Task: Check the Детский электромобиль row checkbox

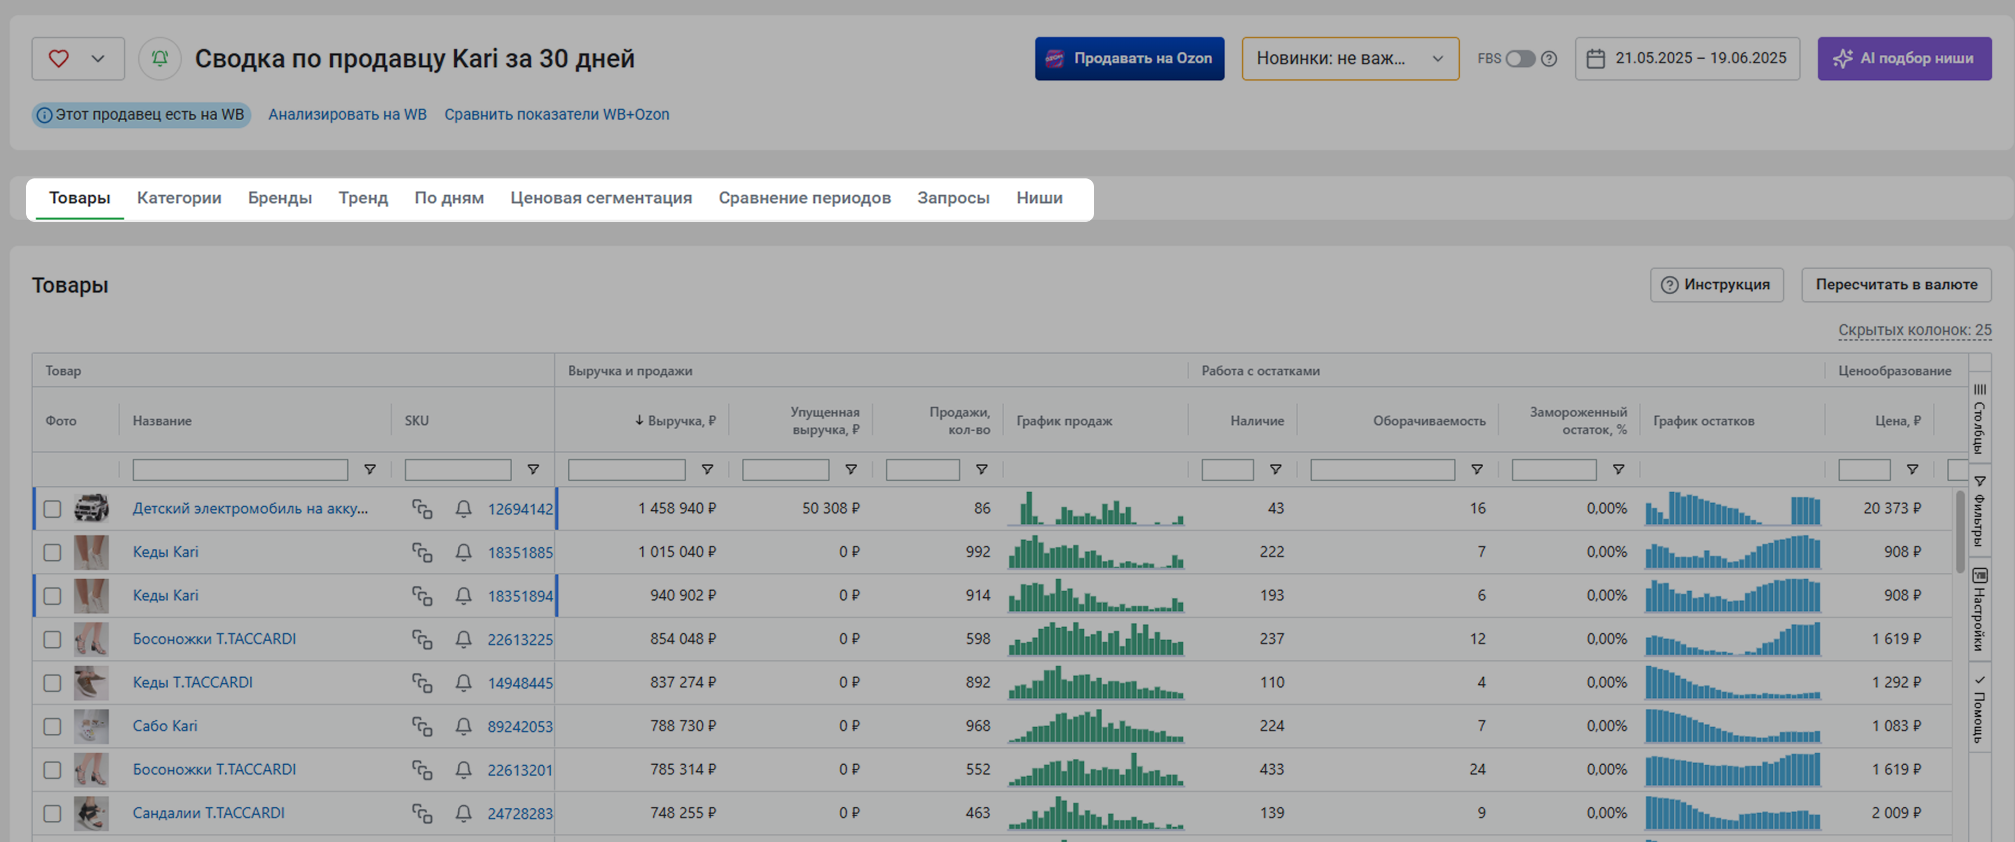Action: (x=52, y=509)
